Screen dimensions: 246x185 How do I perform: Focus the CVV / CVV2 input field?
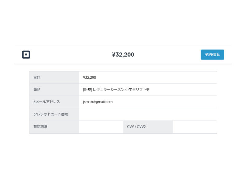(x=195, y=127)
